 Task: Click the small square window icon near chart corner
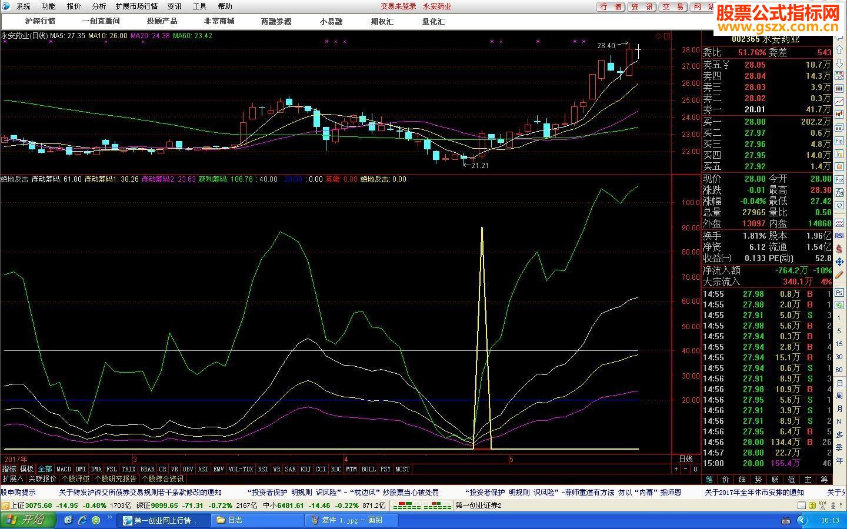pos(667,36)
